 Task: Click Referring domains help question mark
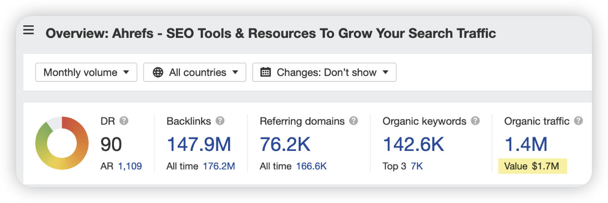354,121
